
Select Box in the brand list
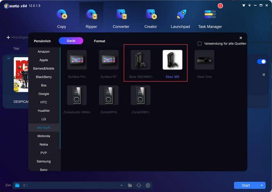[x=44, y=86]
